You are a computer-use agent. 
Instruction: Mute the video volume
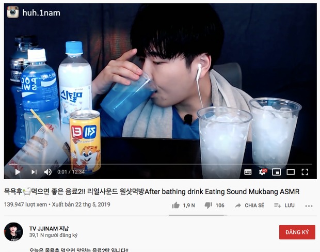pos(48,172)
